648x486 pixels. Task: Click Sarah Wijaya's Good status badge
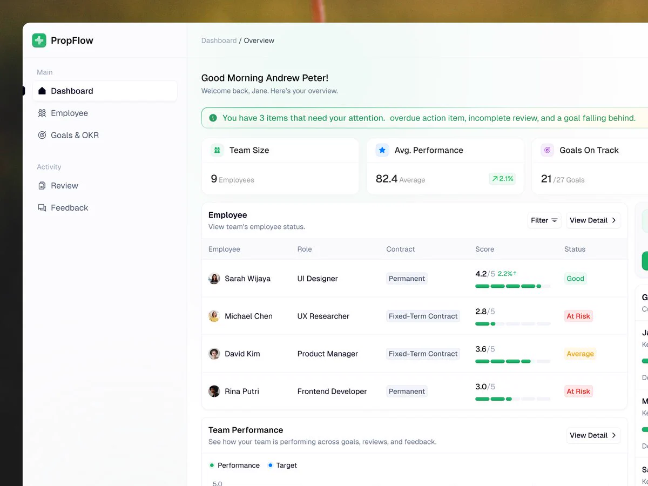point(575,279)
